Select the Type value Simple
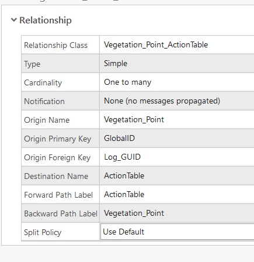The height and width of the screenshot is (262, 254). coord(116,64)
